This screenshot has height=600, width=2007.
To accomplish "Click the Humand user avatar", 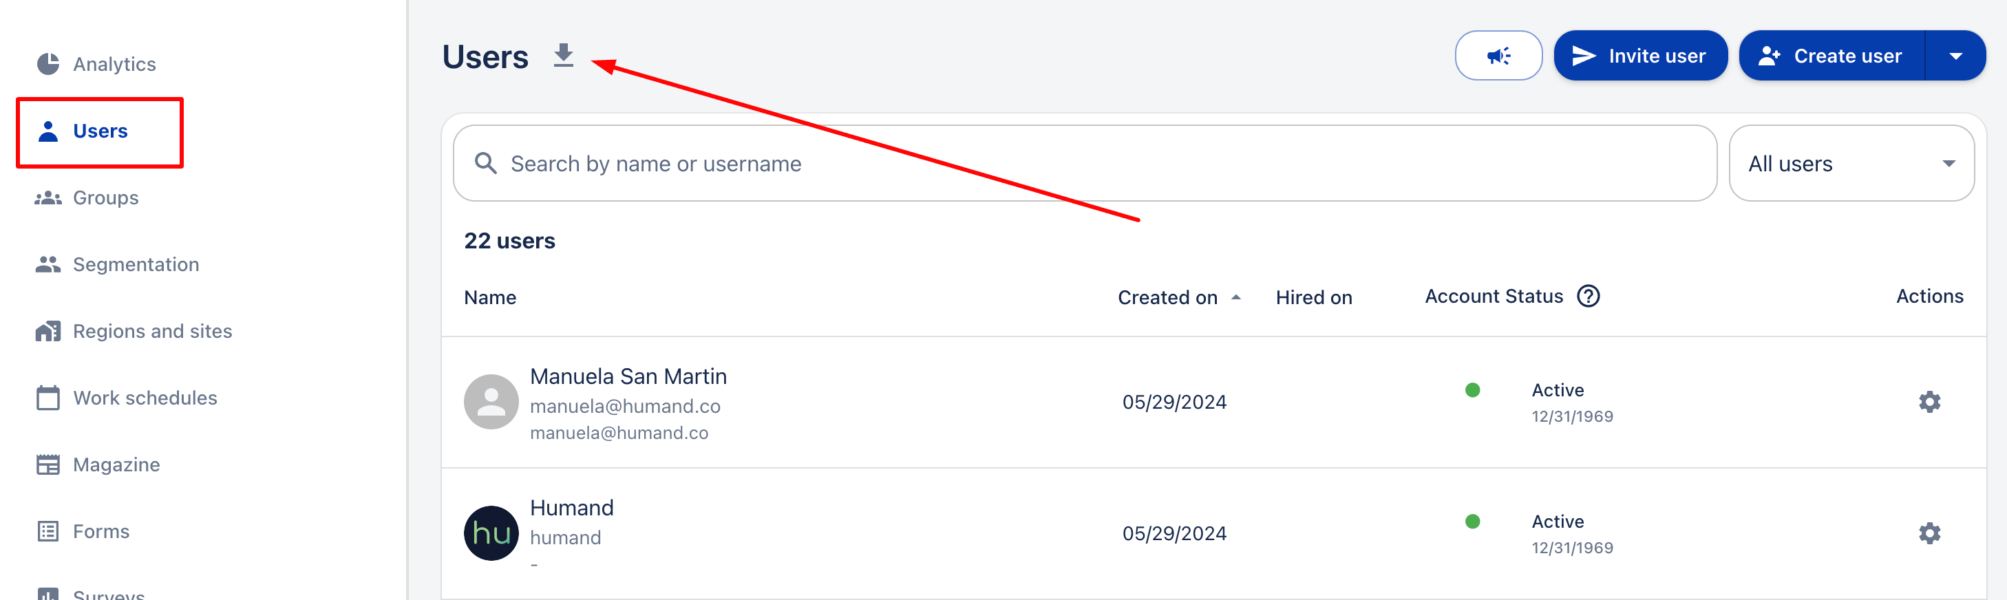I will click(x=491, y=534).
